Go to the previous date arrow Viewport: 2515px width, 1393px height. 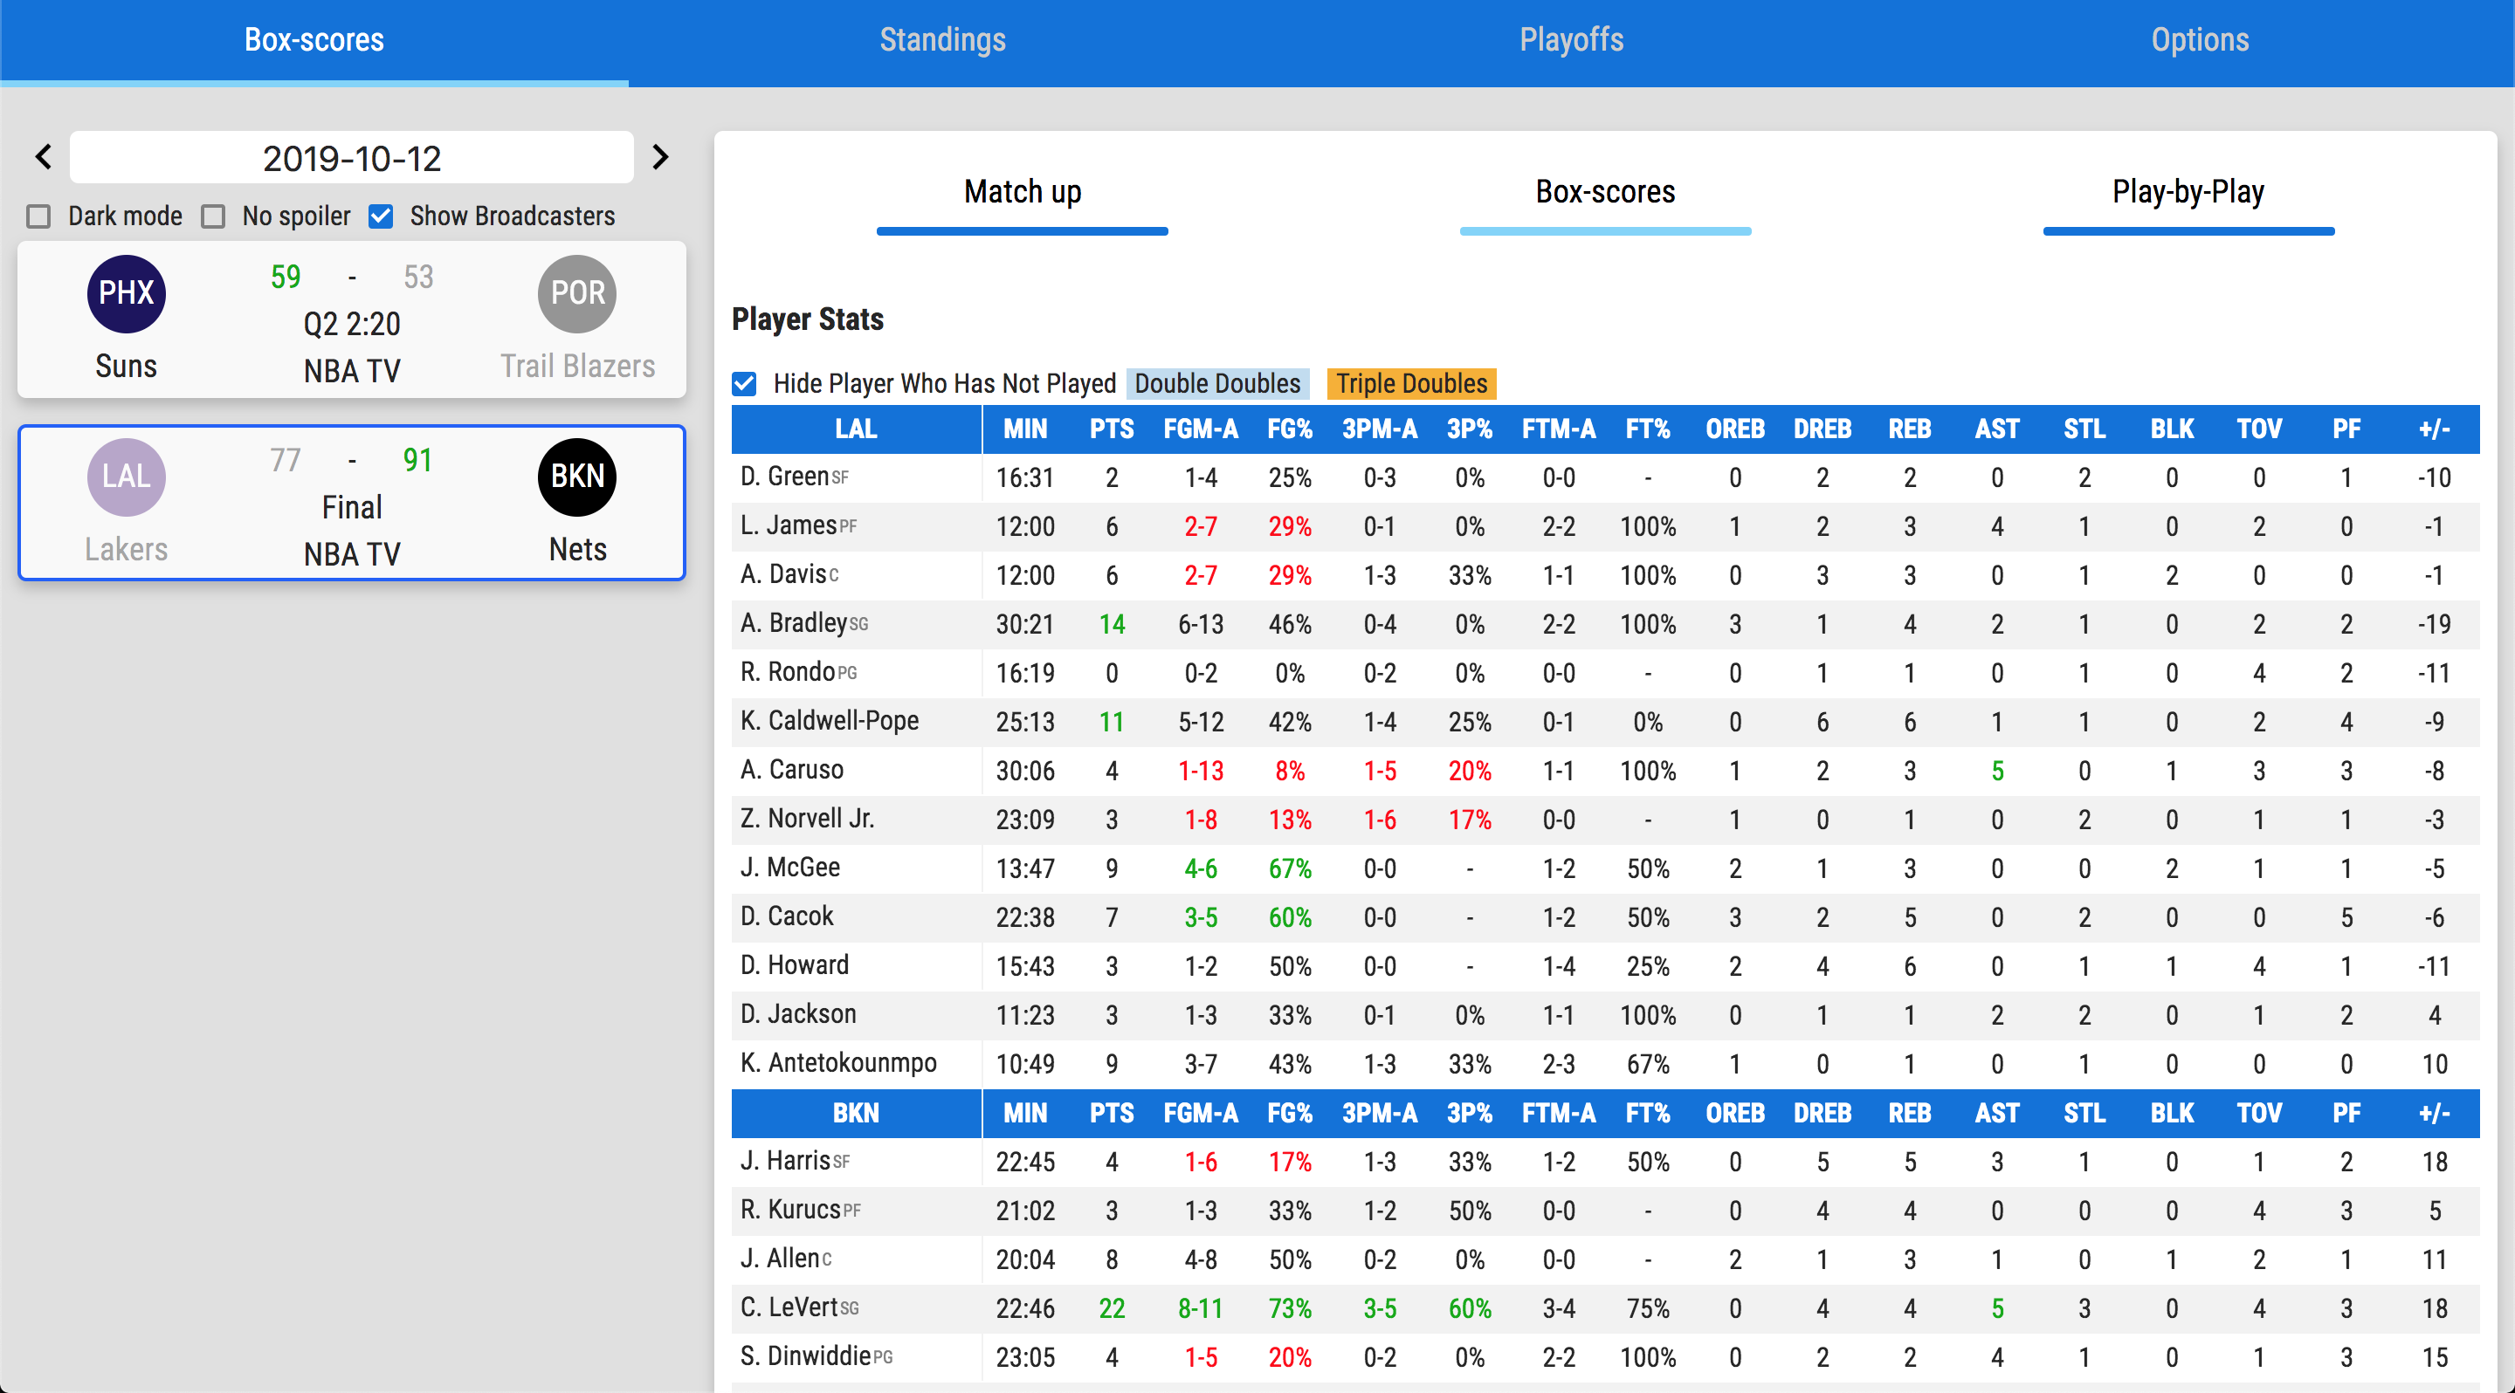click(44, 157)
